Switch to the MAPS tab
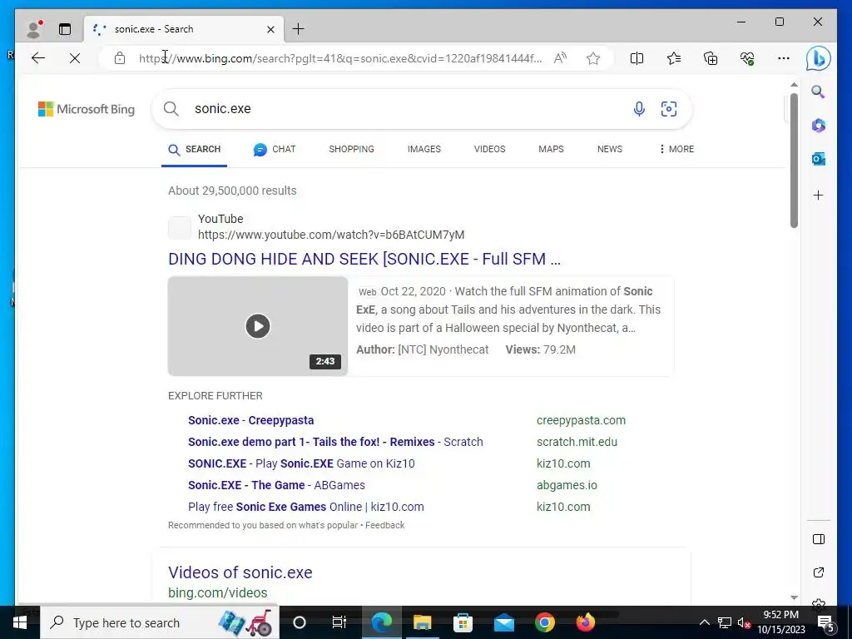This screenshot has width=852, height=639. tap(551, 149)
